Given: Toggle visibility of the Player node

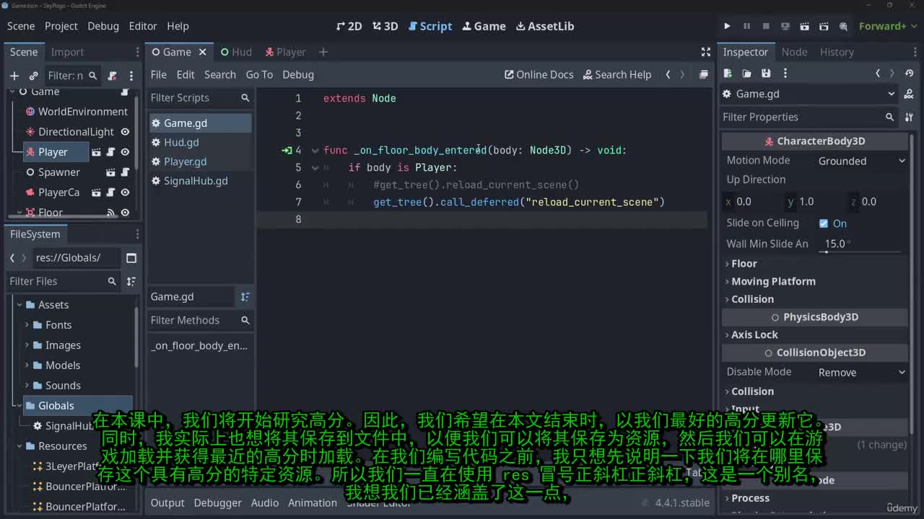Looking at the screenshot, I should 125,152.
